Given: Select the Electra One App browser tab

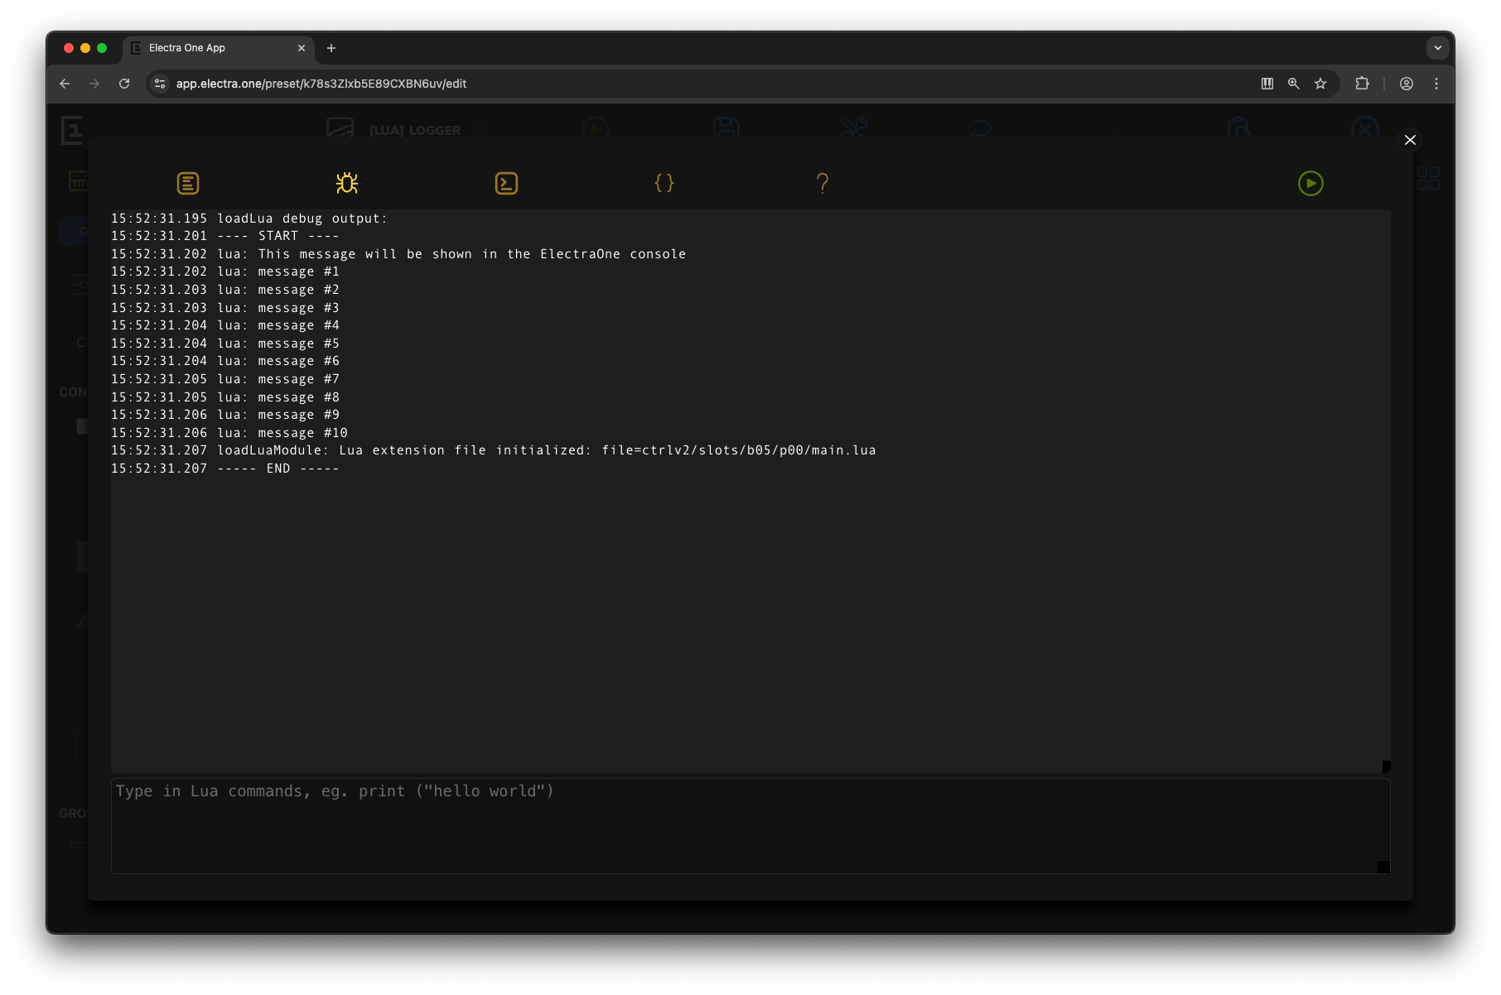Looking at the screenshot, I should click(x=199, y=48).
